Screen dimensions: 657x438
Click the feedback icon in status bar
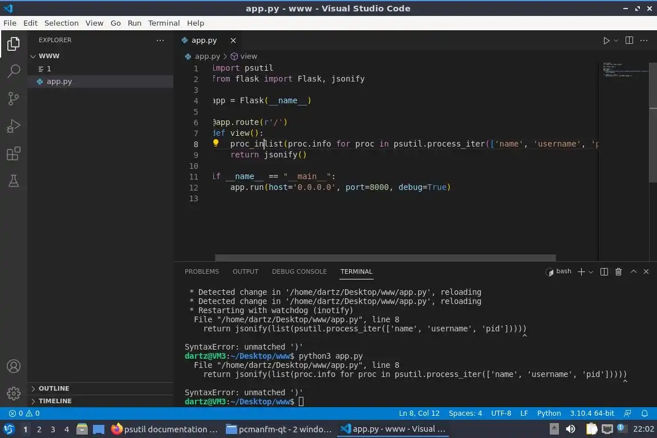[627, 413]
